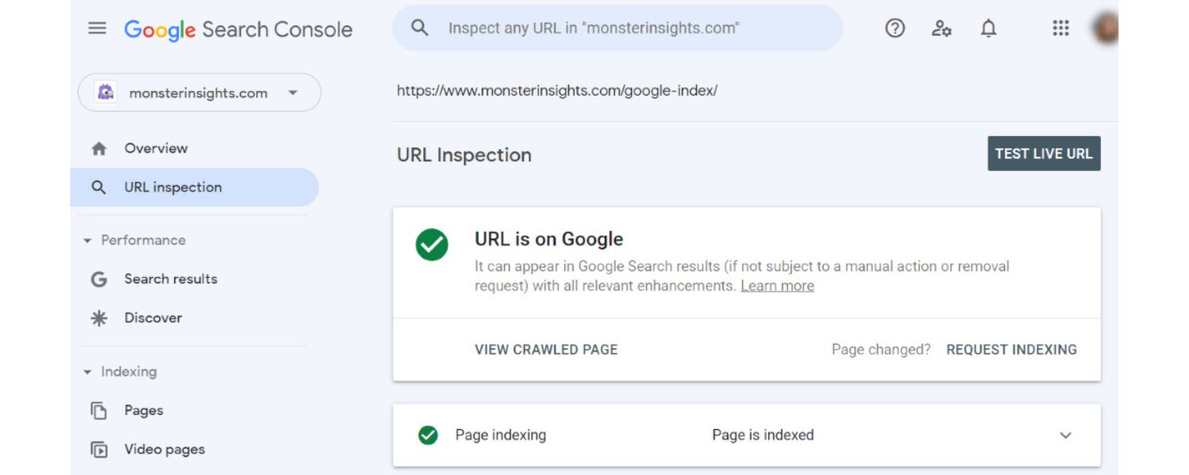Image resolution: width=1189 pixels, height=475 pixels.
Task: Select URL inspection in the sidebar
Action: tap(172, 187)
